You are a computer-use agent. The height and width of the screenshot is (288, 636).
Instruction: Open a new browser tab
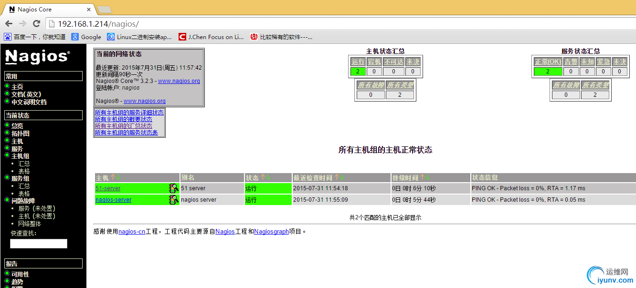(104, 10)
